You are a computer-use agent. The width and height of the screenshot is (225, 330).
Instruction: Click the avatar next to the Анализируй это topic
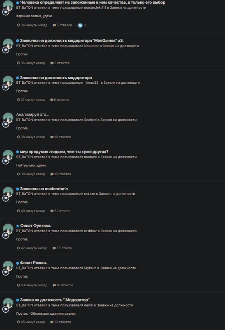pos(8,118)
